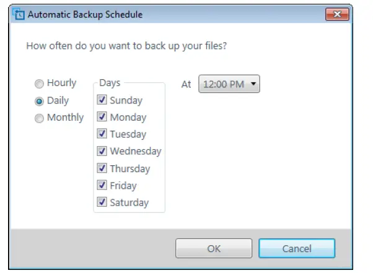This screenshot has height=273, width=373.
Task: Toggle the Monday checkbox
Action: point(102,117)
